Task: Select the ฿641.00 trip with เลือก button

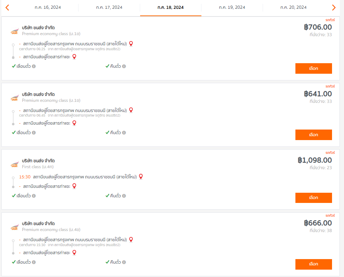Action: pos(313,135)
